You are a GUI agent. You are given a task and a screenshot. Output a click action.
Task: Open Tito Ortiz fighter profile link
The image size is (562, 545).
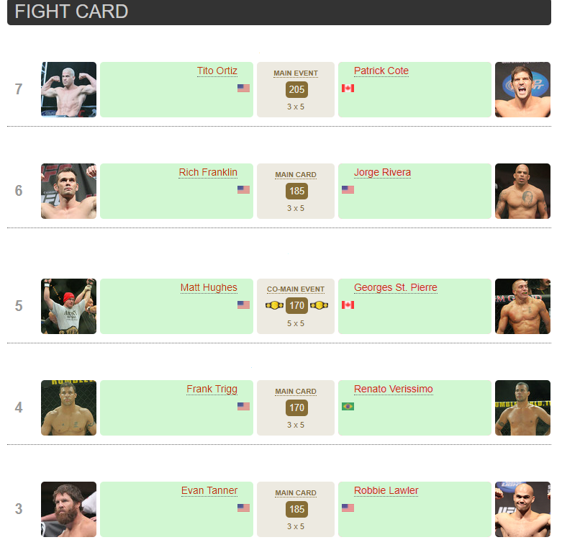tap(217, 71)
